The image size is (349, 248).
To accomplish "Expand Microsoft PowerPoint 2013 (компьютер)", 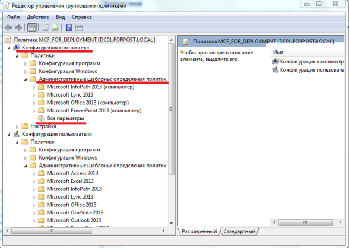I will click(34, 111).
